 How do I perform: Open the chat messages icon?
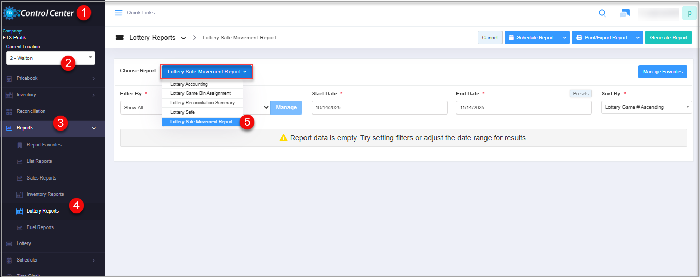625,13
